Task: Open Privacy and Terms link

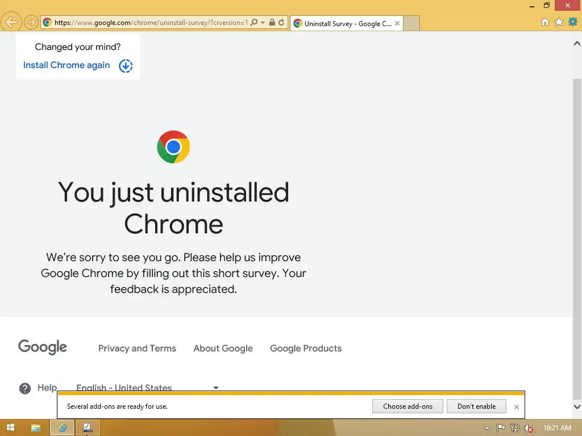Action: coord(137,348)
